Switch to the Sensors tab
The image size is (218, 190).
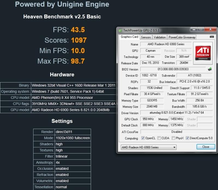tap(146, 37)
